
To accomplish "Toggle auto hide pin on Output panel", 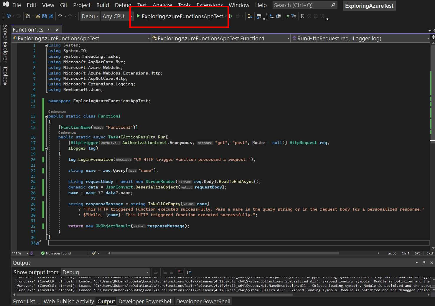I will tap(424, 262).
